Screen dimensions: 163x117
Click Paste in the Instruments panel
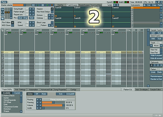coord(160,5)
